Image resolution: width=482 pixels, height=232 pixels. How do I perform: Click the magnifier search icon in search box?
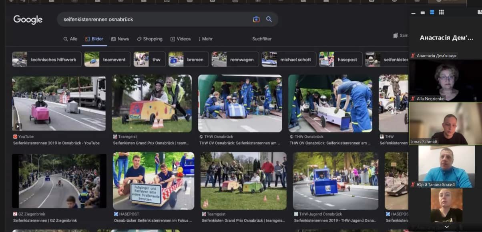tap(269, 19)
